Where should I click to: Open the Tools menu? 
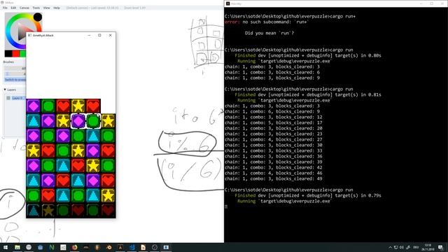[36, 8]
